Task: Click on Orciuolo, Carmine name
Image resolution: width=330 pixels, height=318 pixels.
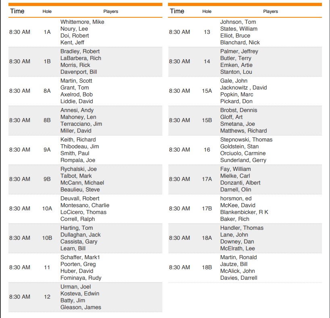Action: (243, 153)
